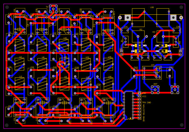Select the ANT coaxial connector footprint
Screen dimensions: 189x132
[155, 90]
